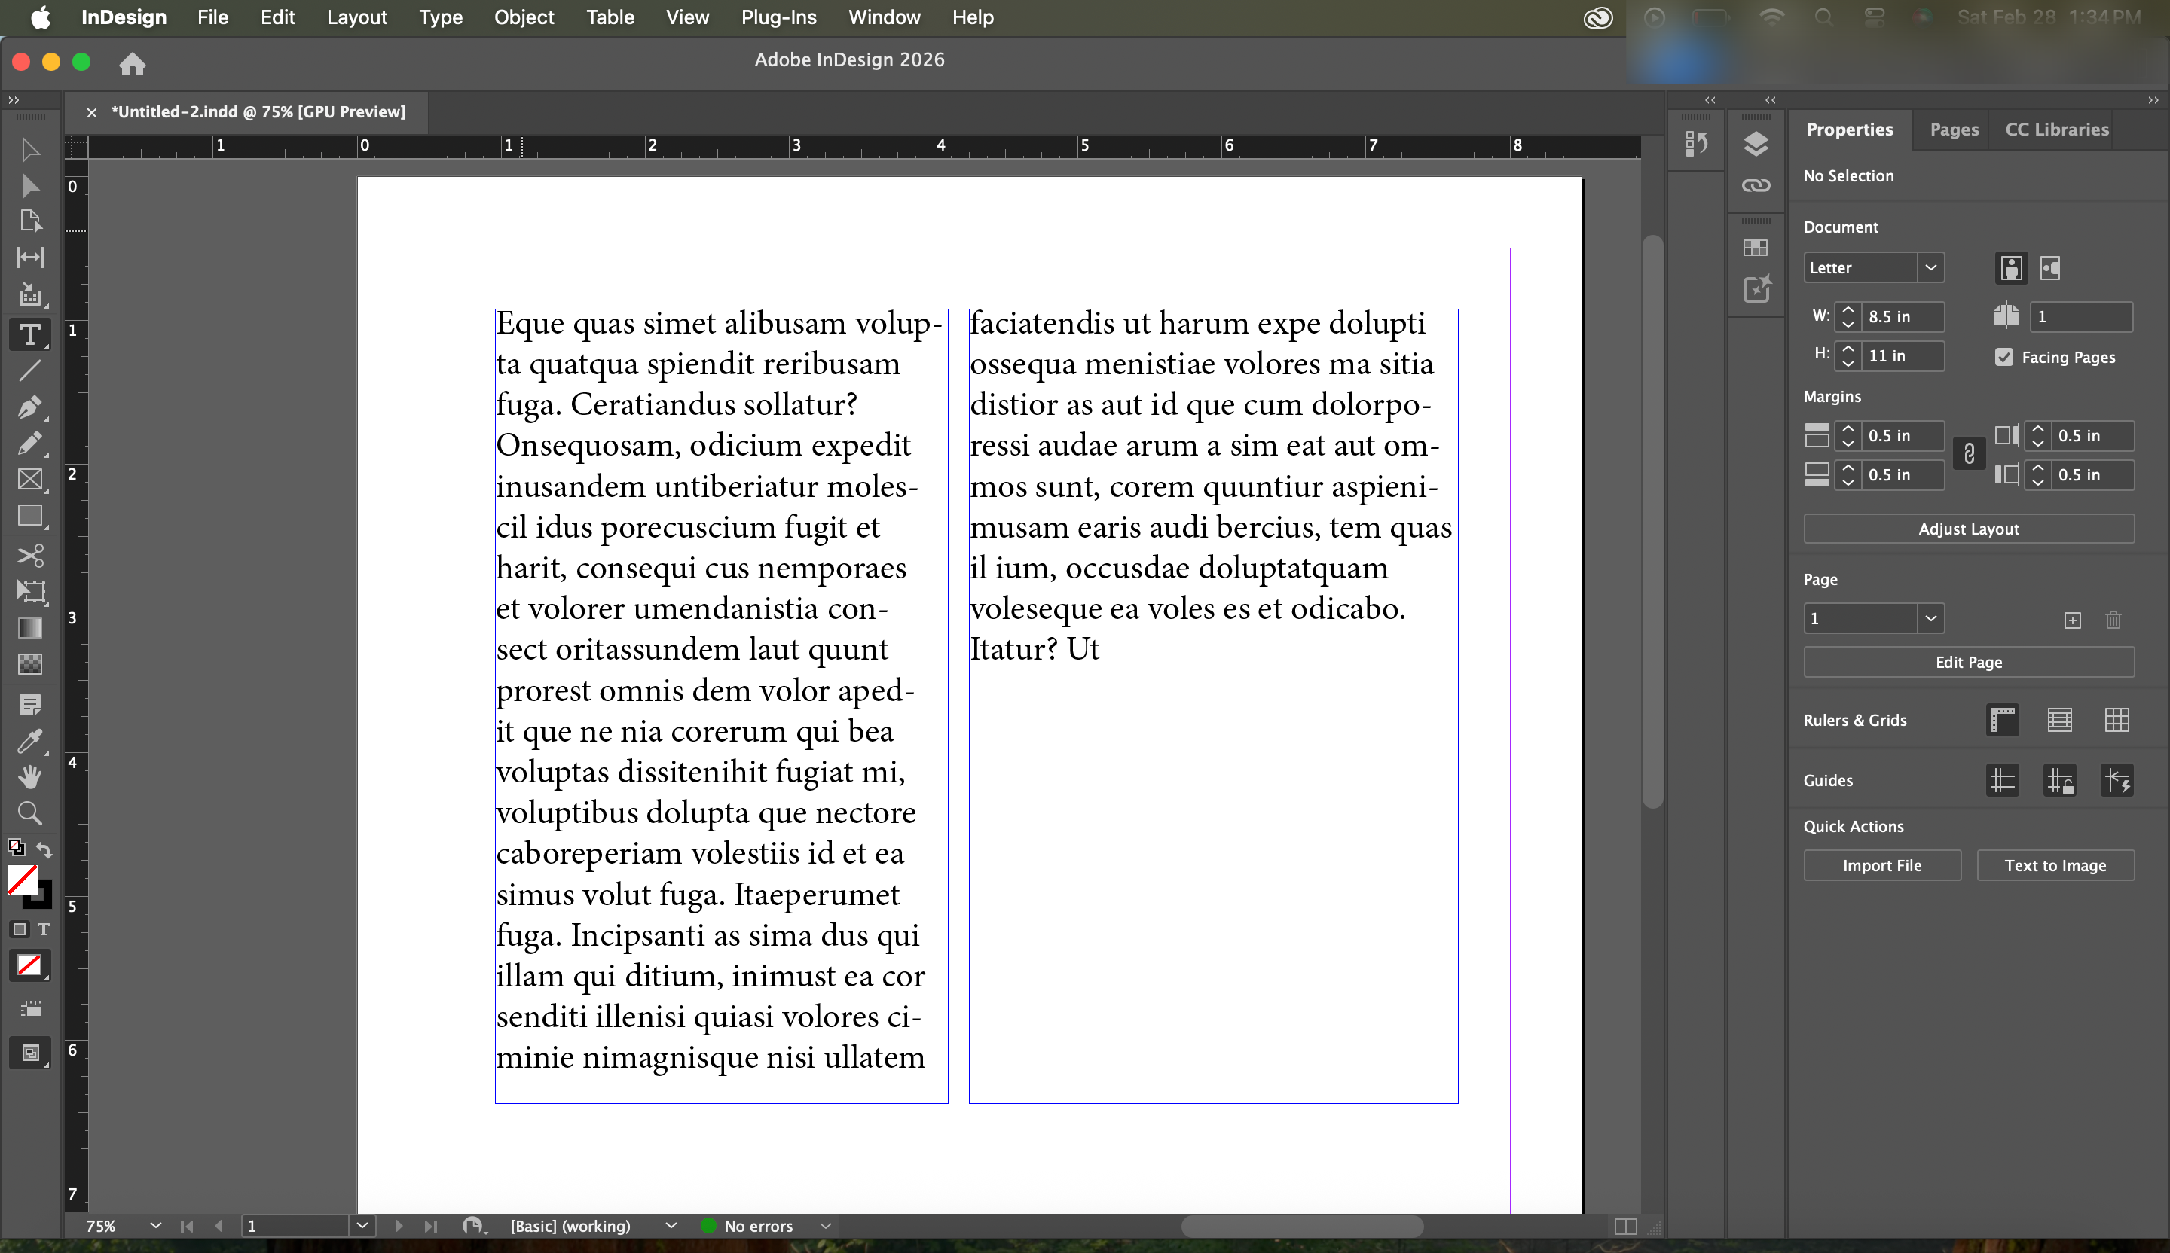Screen dimensions: 2170x1253
Task: Open the zoom level dropdown at 75%
Action: coord(155,1225)
